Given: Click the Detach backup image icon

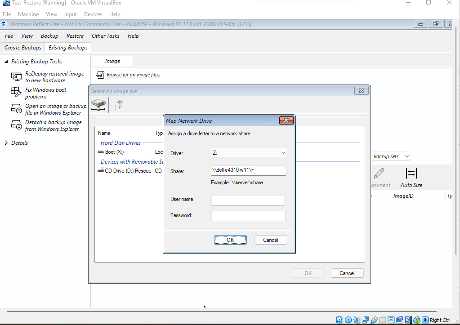Looking at the screenshot, I should click(x=17, y=125).
